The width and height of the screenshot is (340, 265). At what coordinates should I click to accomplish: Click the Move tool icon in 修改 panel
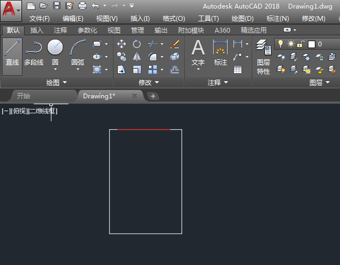(122, 44)
